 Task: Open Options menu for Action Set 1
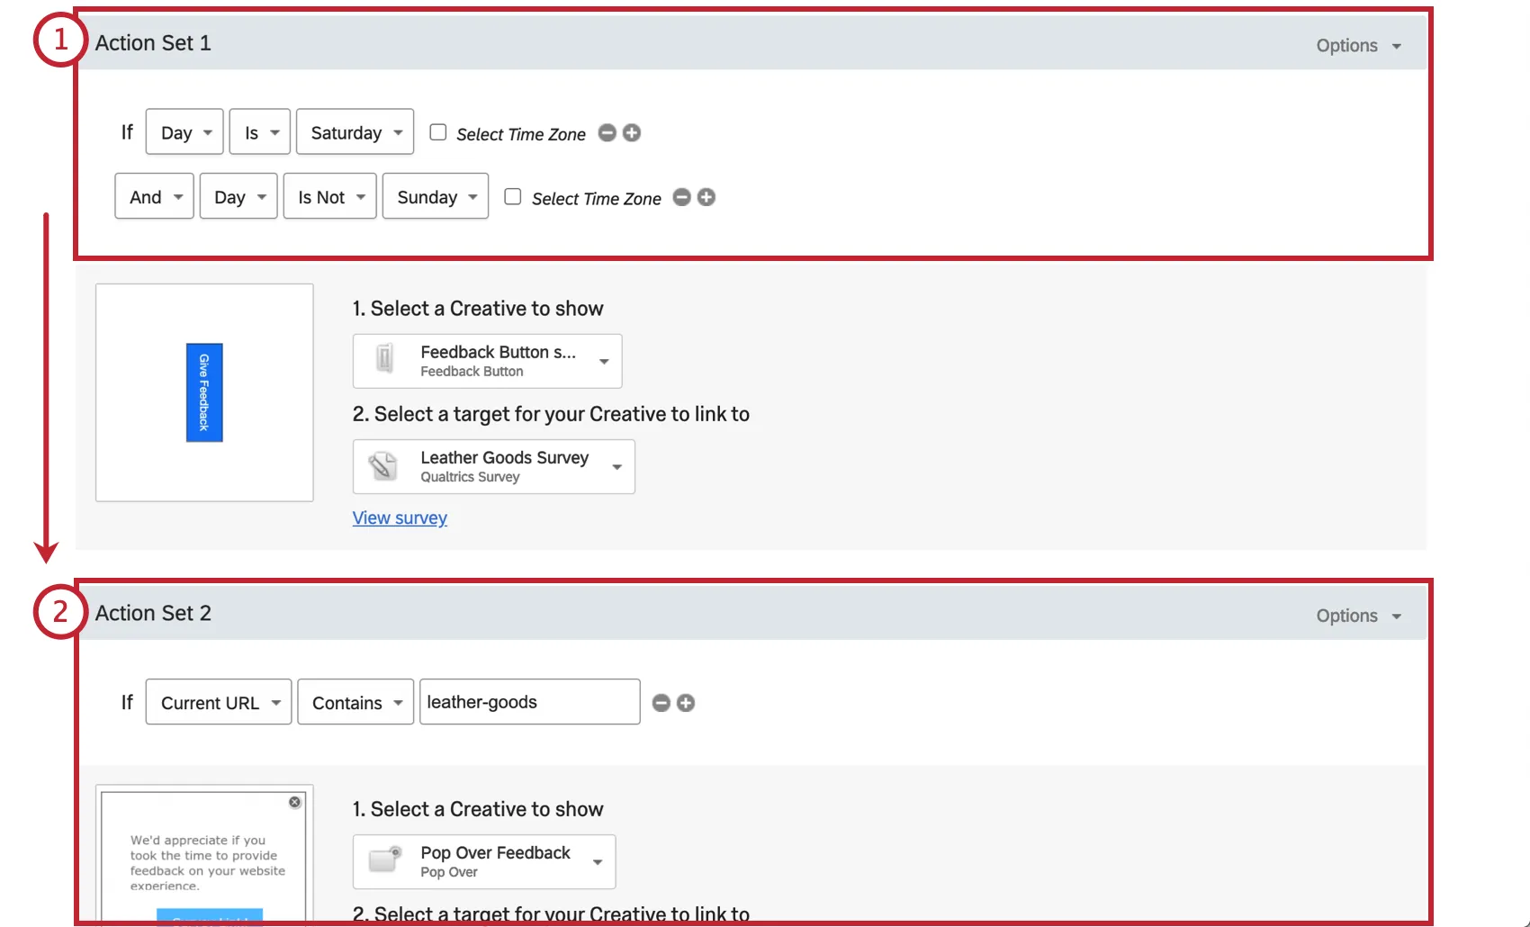point(1359,46)
